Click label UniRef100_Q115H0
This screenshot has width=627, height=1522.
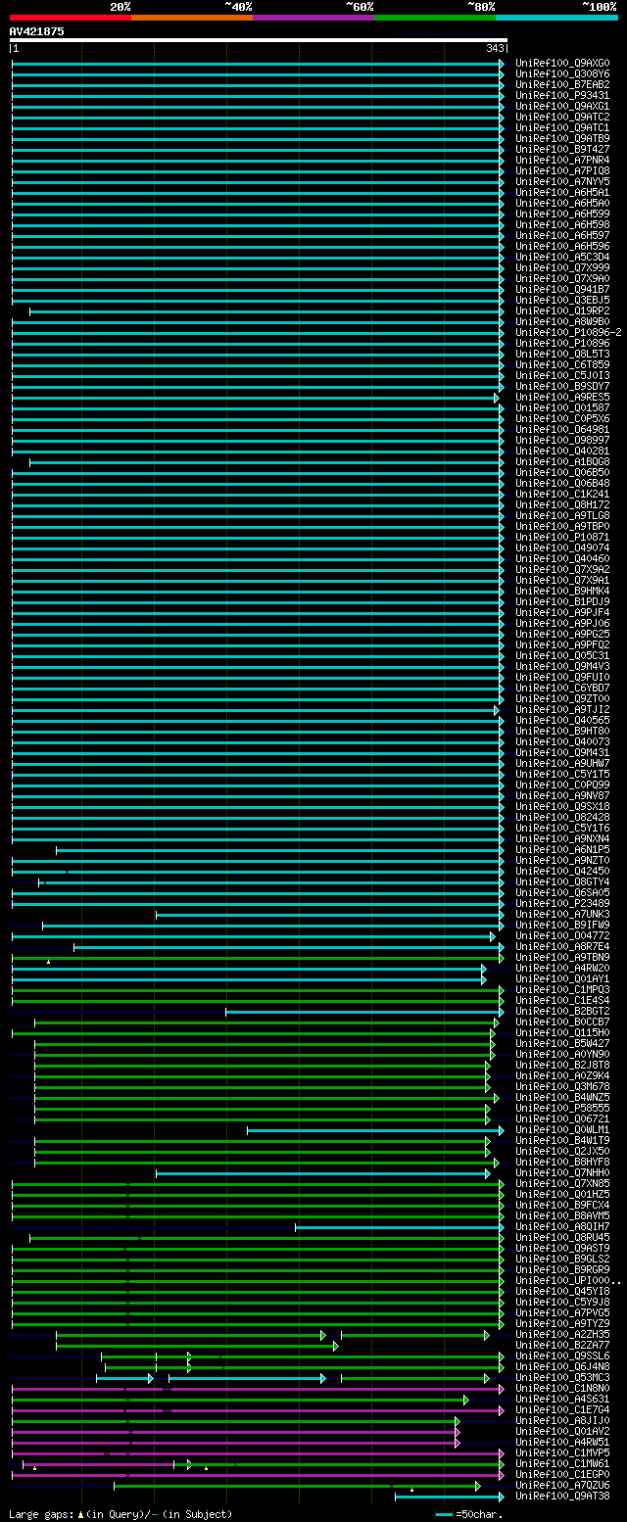coord(562,1033)
